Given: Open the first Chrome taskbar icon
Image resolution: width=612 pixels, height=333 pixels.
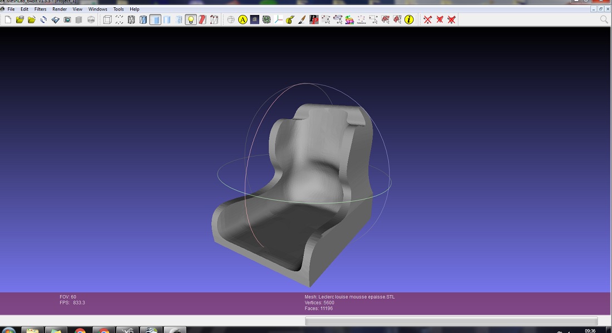Looking at the screenshot, I should pos(80,330).
